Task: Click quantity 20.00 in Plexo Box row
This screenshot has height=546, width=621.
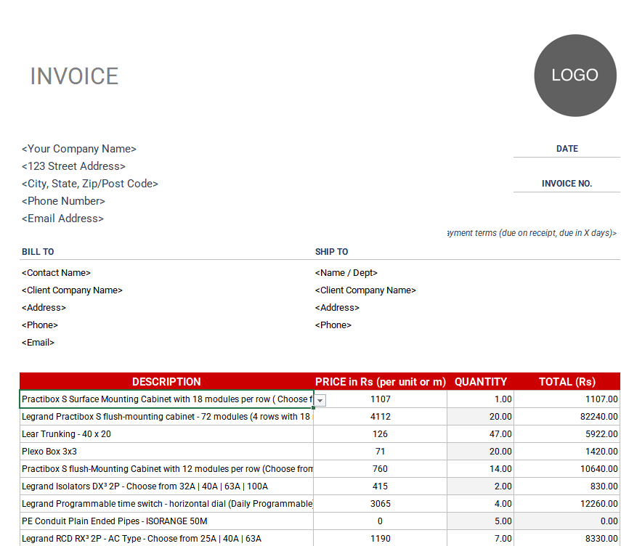Action: click(480, 452)
